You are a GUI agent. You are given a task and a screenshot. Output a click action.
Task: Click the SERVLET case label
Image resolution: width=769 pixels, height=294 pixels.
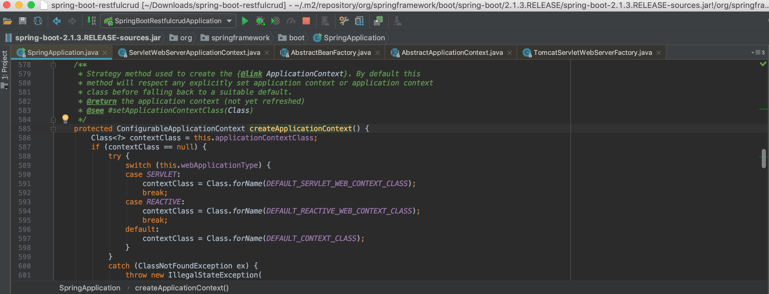click(x=162, y=174)
